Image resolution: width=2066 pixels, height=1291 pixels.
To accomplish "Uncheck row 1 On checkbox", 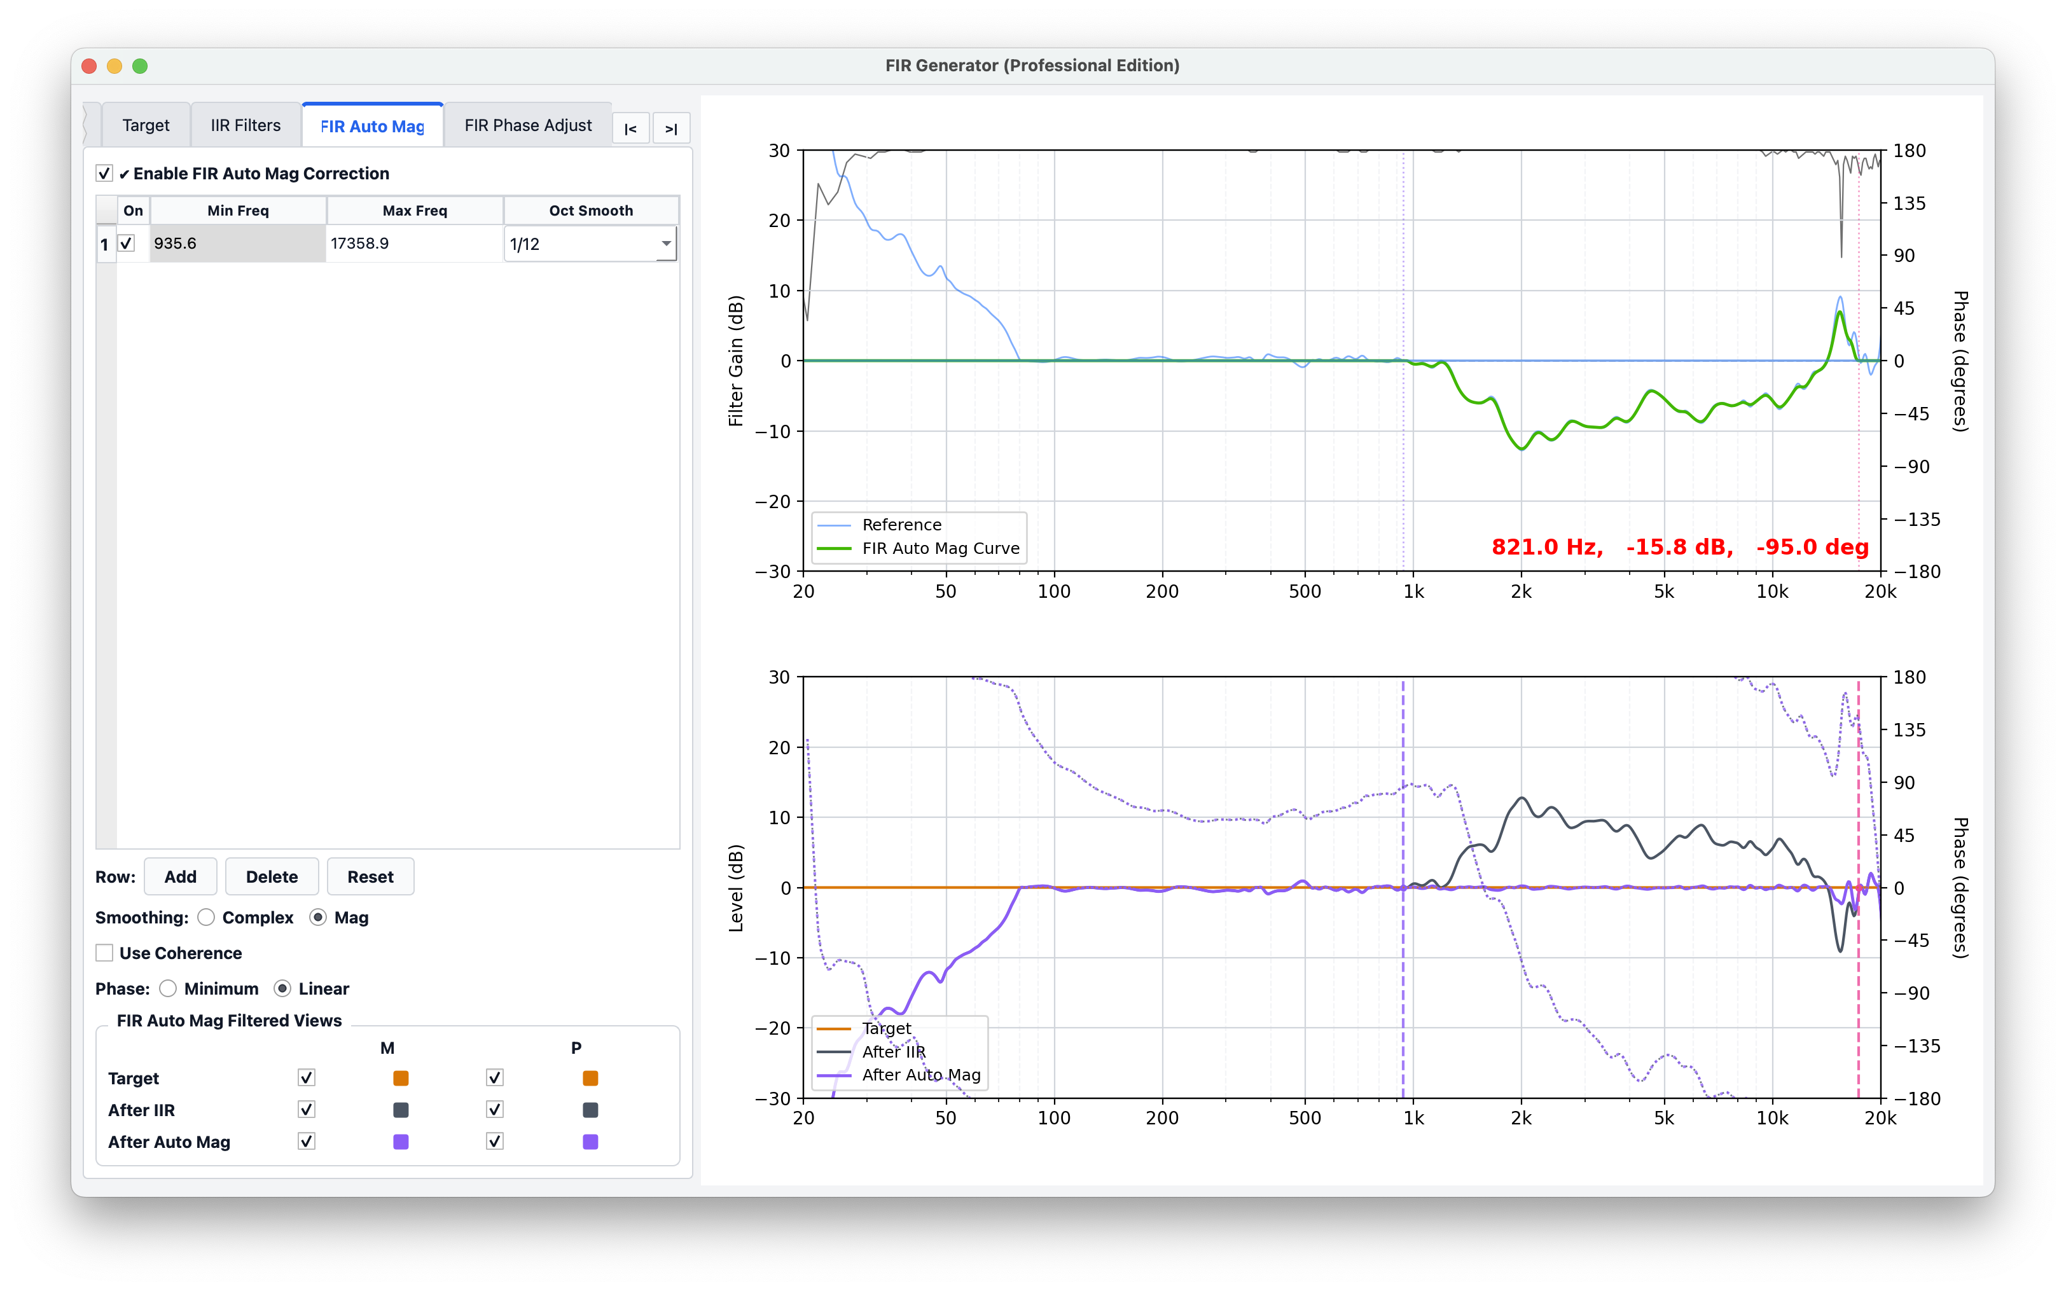I will coord(127,244).
